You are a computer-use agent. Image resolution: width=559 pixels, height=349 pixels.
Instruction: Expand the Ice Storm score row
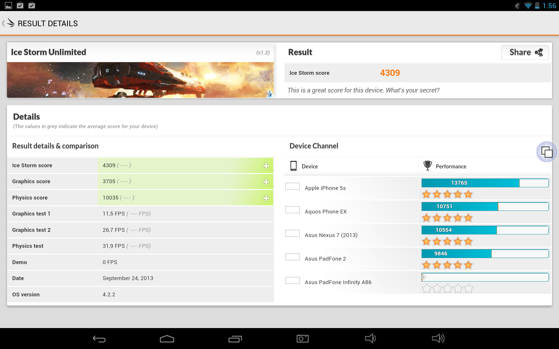coord(266,166)
